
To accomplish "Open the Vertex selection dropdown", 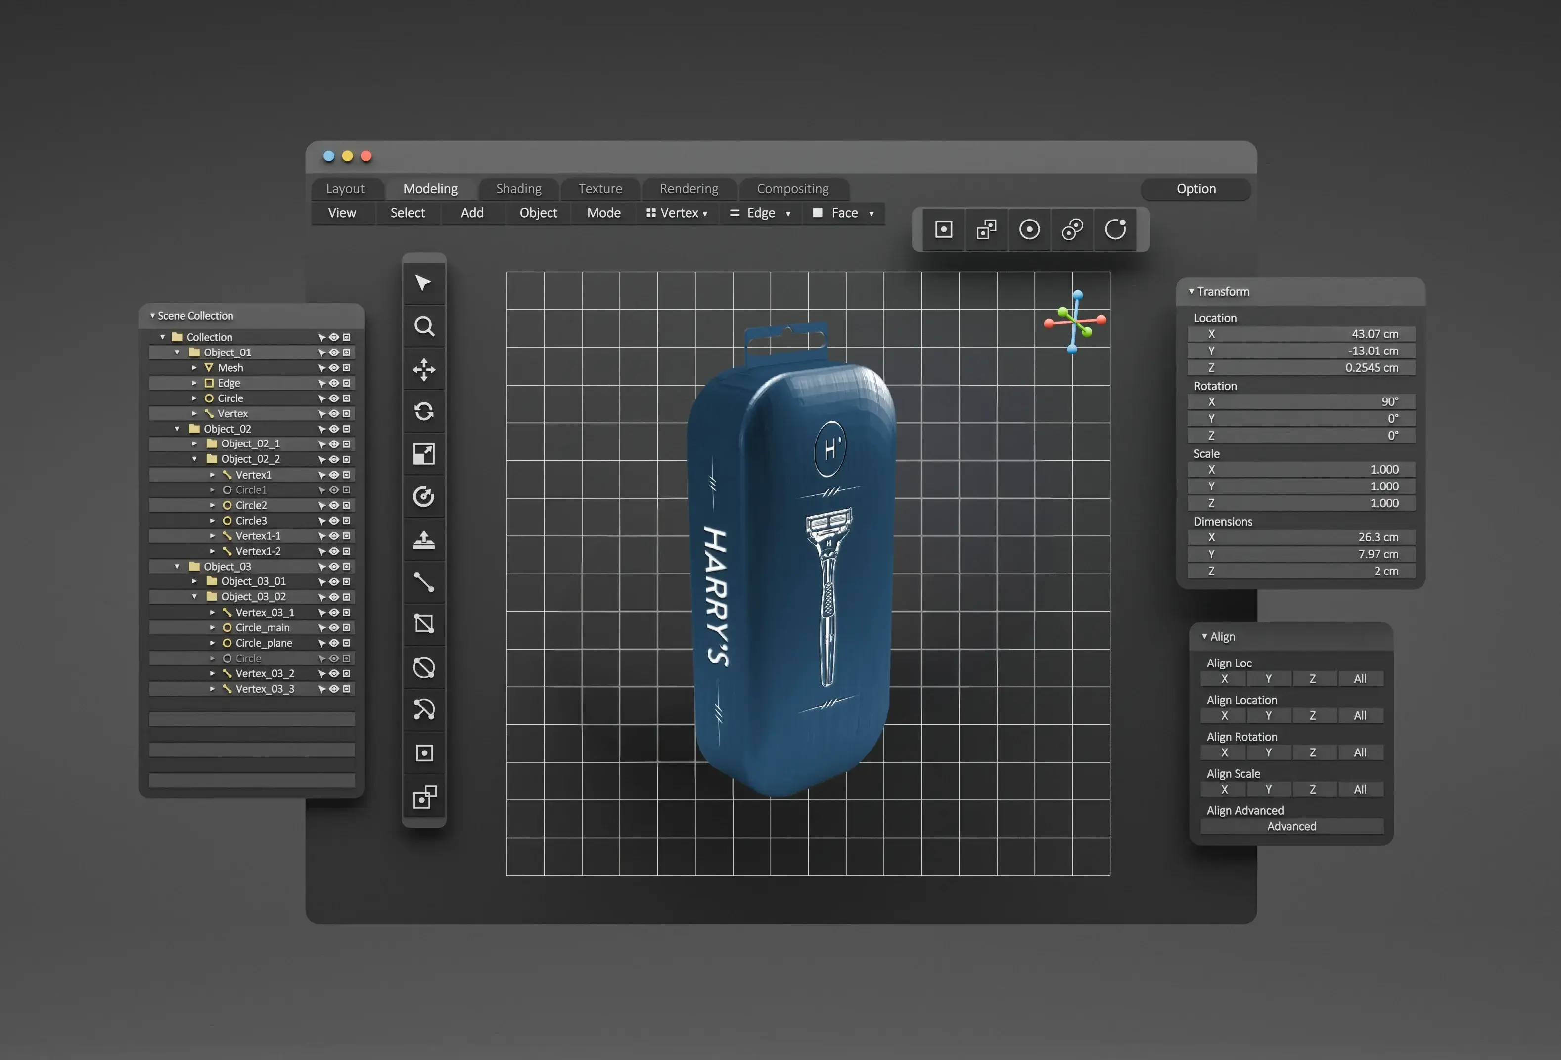I will point(677,213).
